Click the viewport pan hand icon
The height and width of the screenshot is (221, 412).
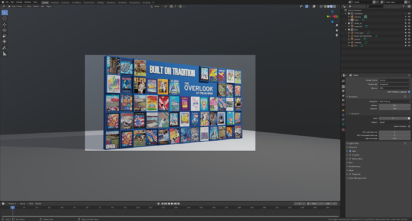337,30
